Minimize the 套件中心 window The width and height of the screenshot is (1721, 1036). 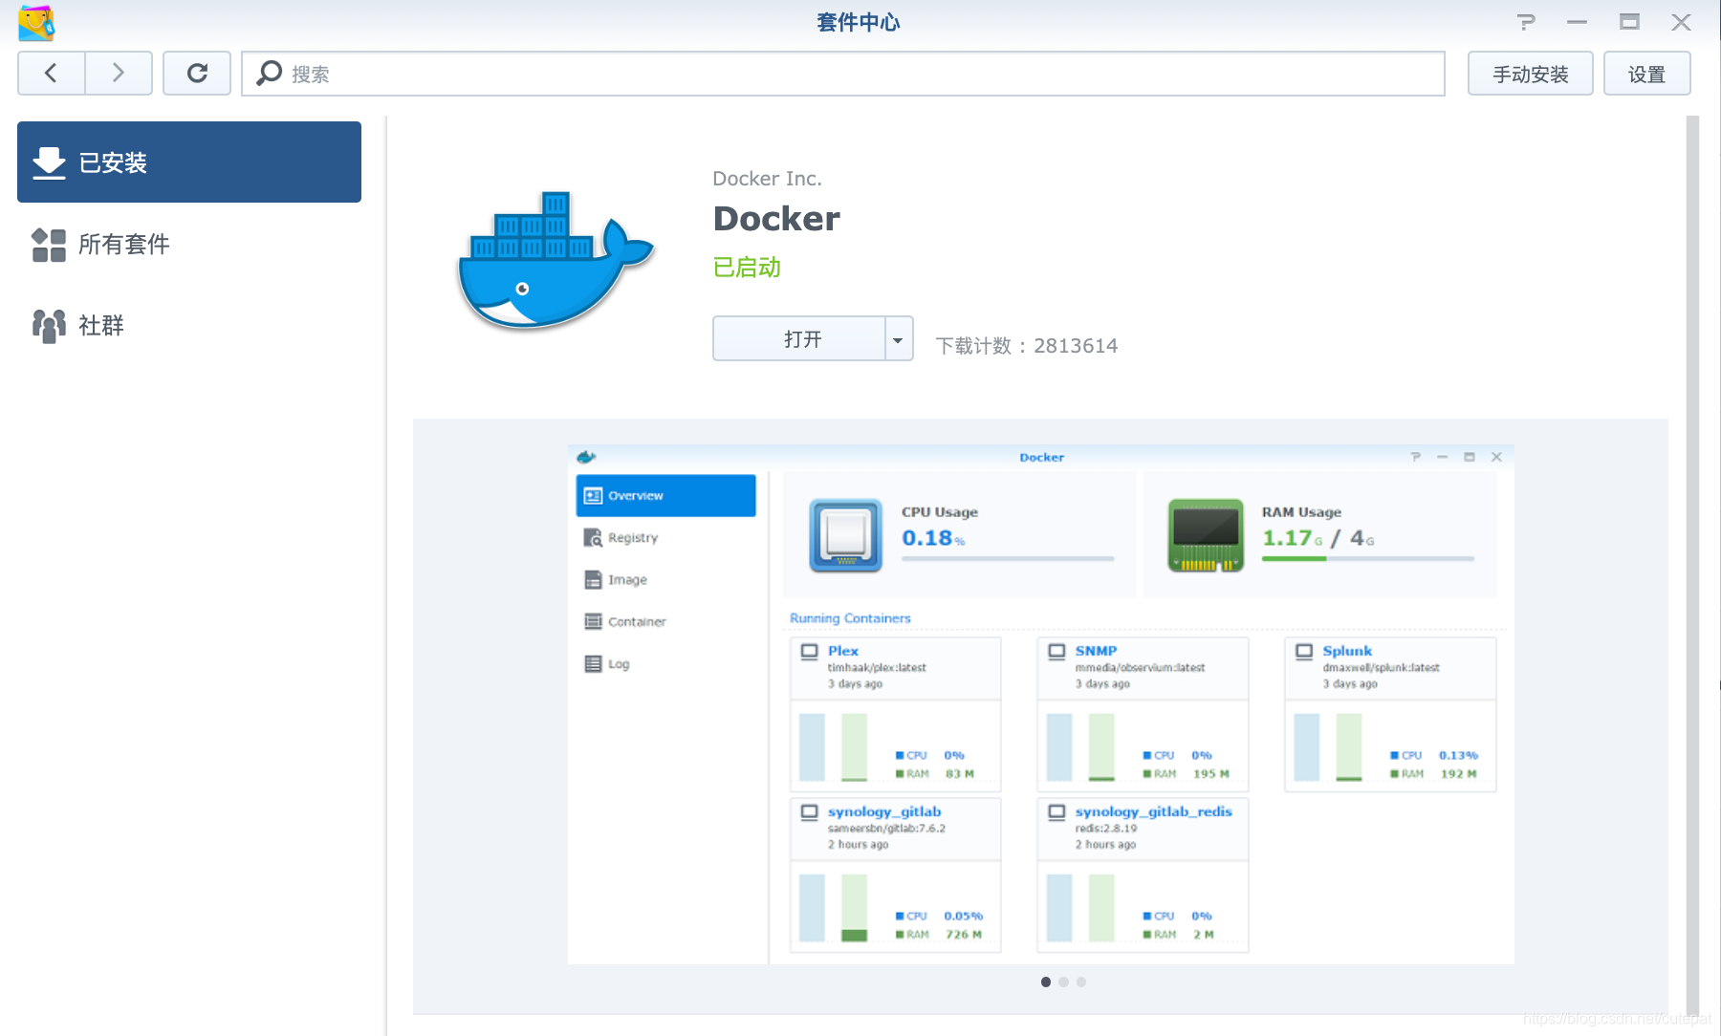pyautogui.click(x=1578, y=21)
